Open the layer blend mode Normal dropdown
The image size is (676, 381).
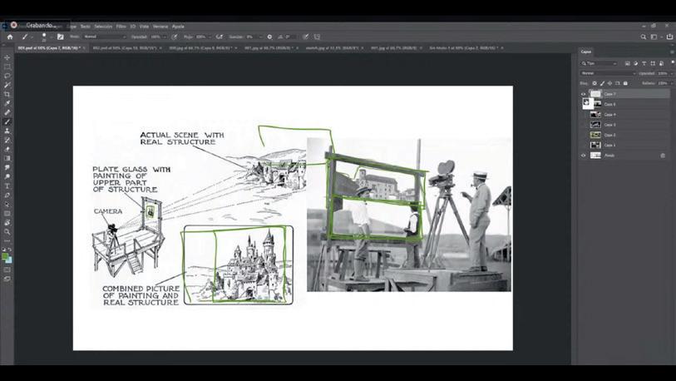(x=609, y=73)
